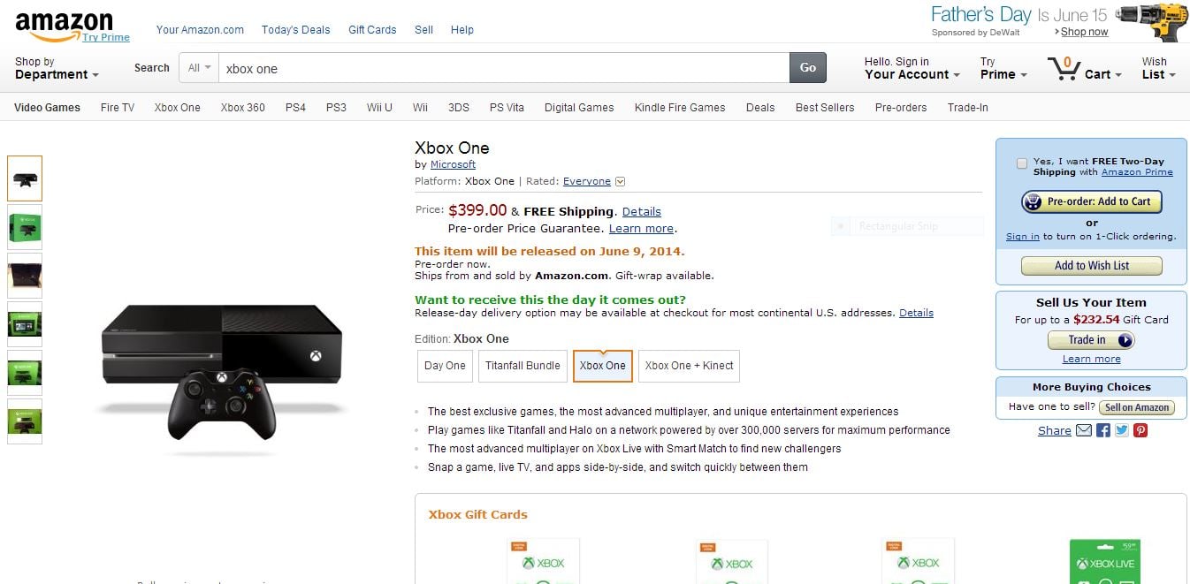Image resolution: width=1190 pixels, height=584 pixels.
Task: Click the shopping cart icon
Action: pyautogui.click(x=1064, y=68)
